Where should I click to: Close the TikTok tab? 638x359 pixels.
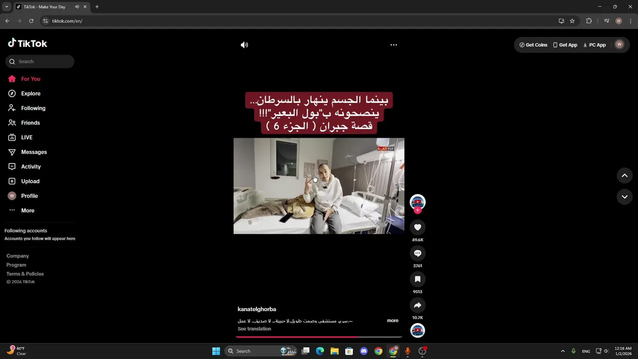pyautogui.click(x=85, y=7)
